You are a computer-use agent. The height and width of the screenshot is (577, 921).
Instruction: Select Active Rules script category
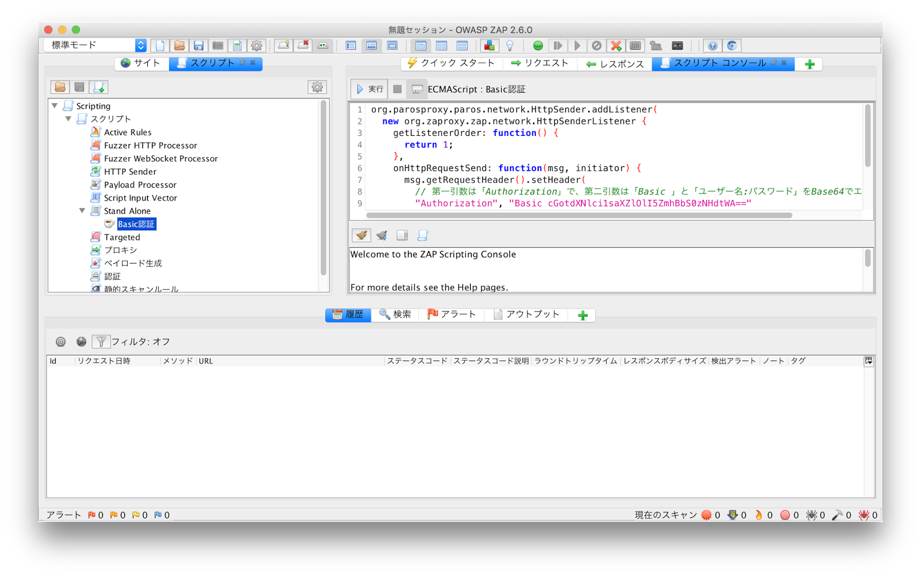pos(128,132)
